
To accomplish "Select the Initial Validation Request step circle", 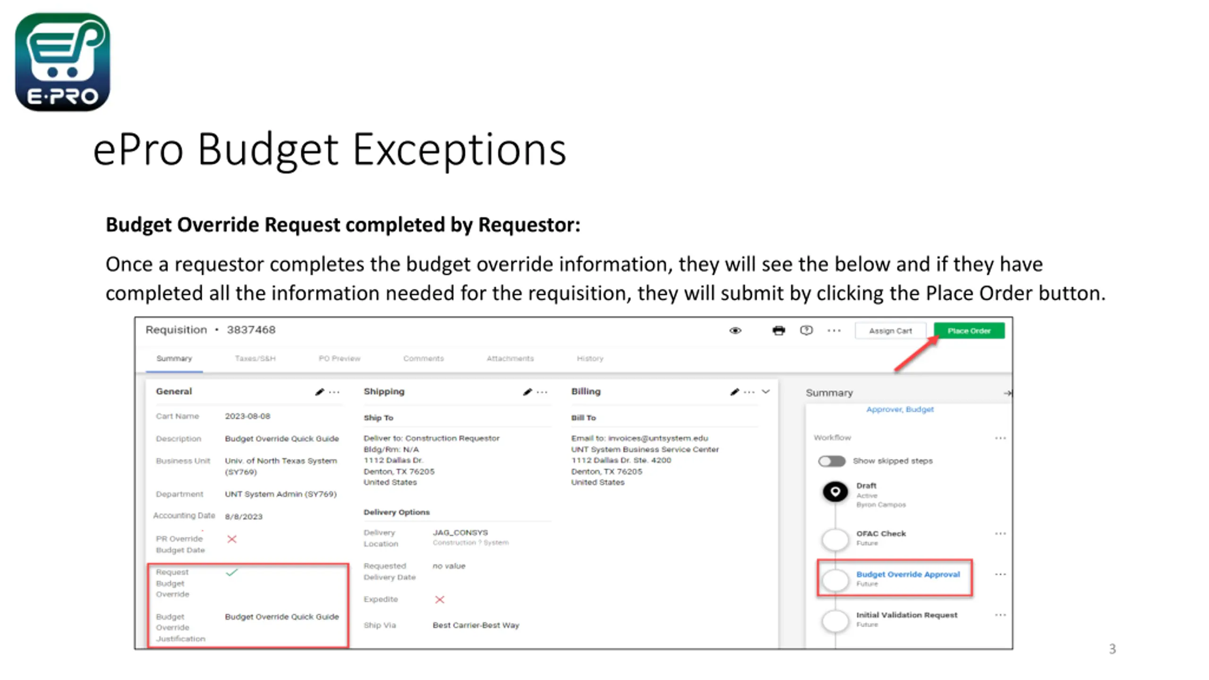I will pyautogui.click(x=835, y=620).
